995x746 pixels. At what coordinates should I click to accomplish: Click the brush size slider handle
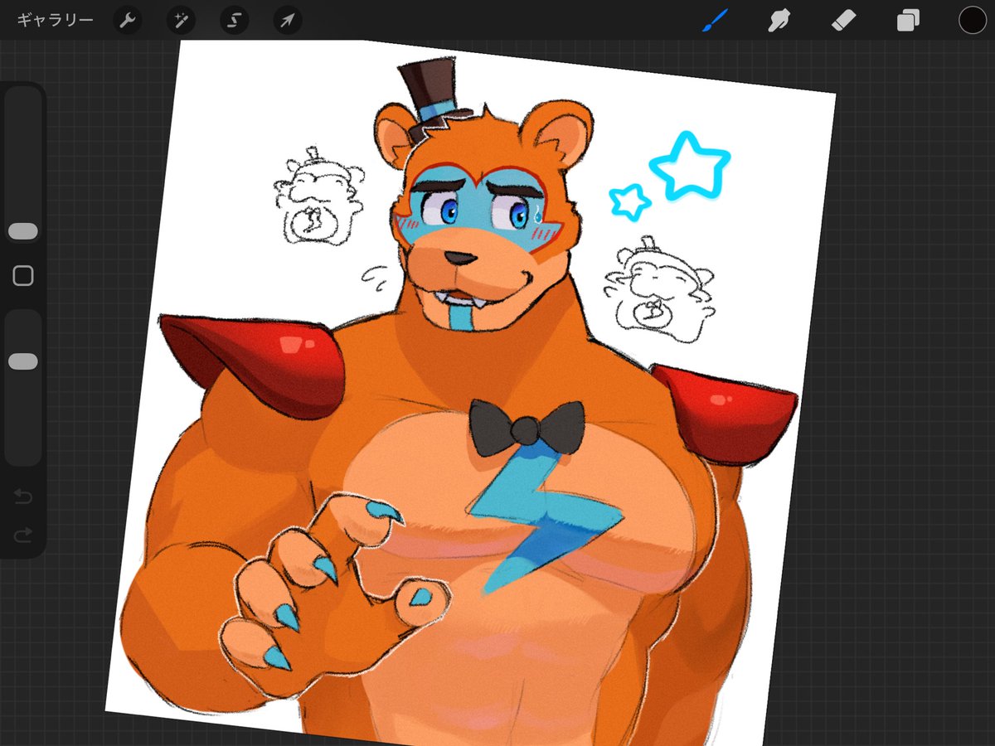(23, 231)
